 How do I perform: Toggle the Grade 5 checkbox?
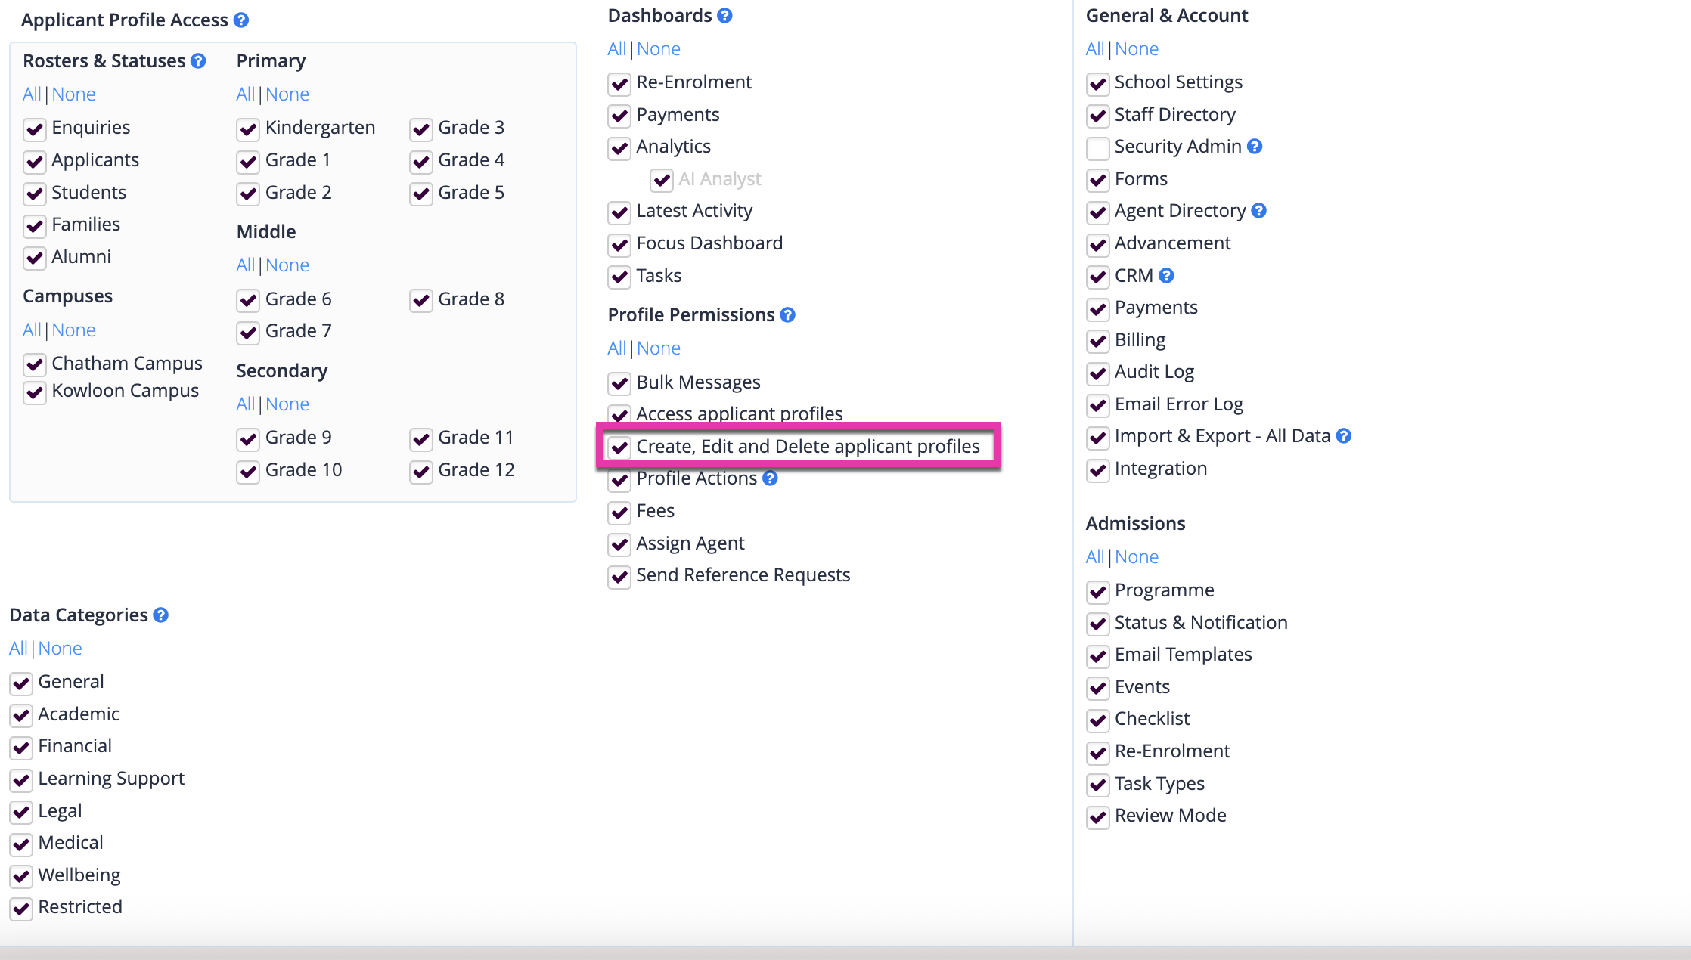coord(421,194)
